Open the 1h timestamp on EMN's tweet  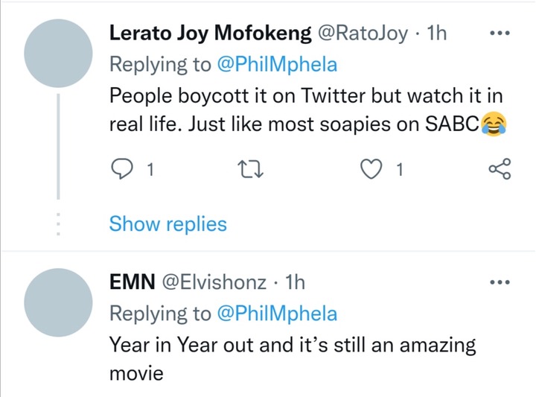pyautogui.click(x=295, y=282)
